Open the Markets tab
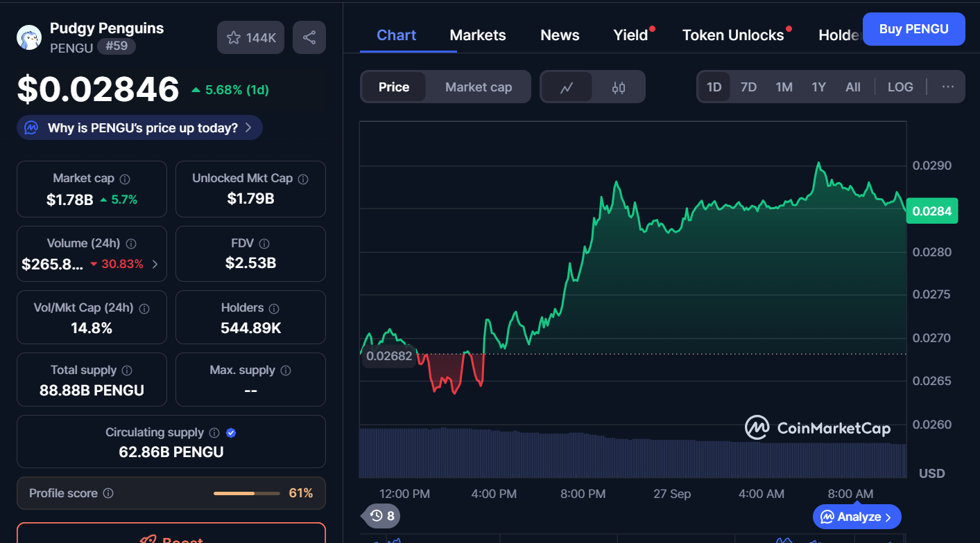980x543 pixels. pyautogui.click(x=478, y=35)
